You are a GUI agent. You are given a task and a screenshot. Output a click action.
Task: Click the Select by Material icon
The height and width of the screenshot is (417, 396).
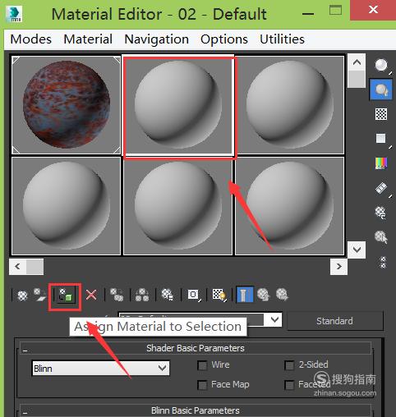click(x=381, y=237)
